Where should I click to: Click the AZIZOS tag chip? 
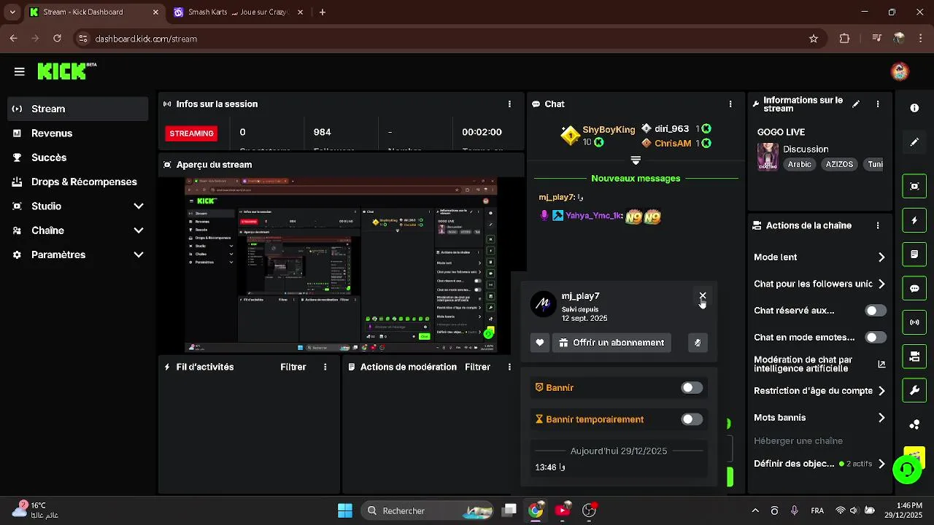pyautogui.click(x=839, y=165)
